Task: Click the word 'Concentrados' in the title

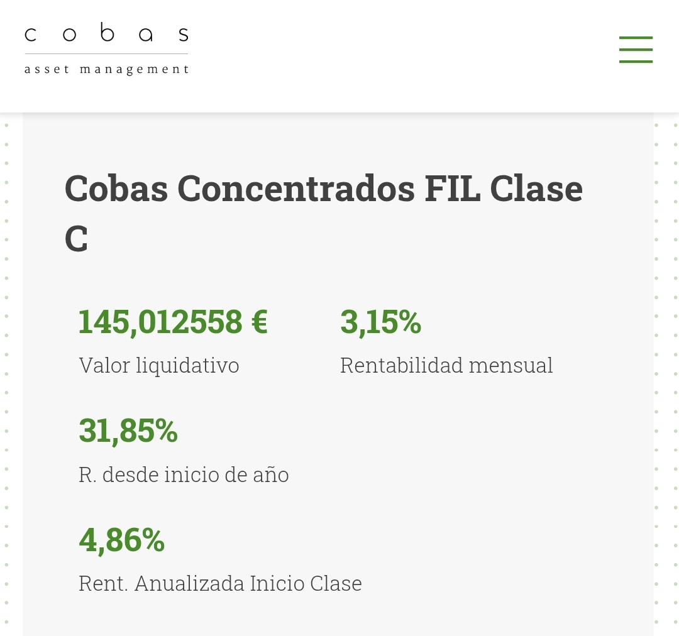Action: pos(295,189)
